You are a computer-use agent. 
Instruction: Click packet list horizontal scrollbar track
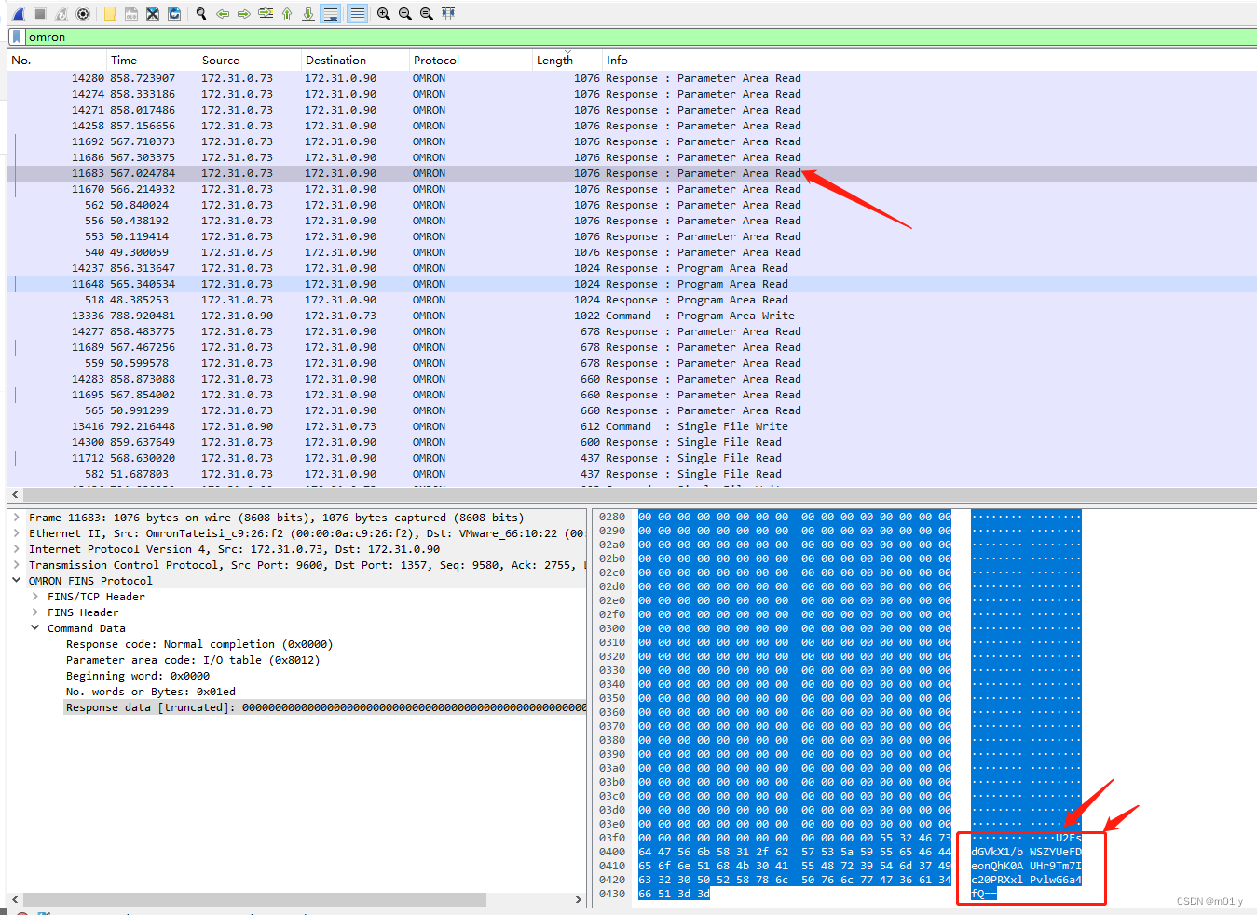coord(639,495)
